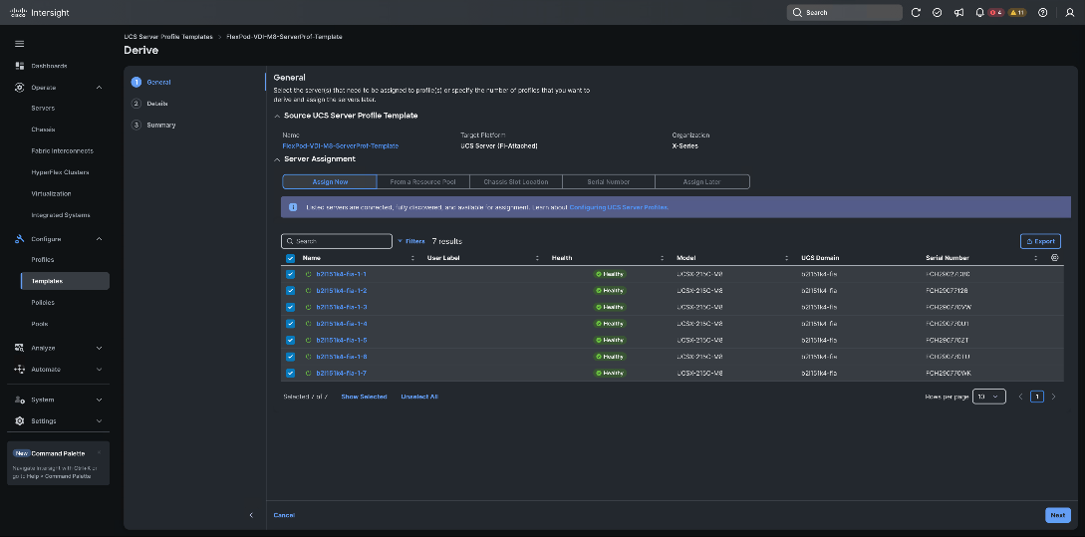Sort by the Model column

point(787,258)
